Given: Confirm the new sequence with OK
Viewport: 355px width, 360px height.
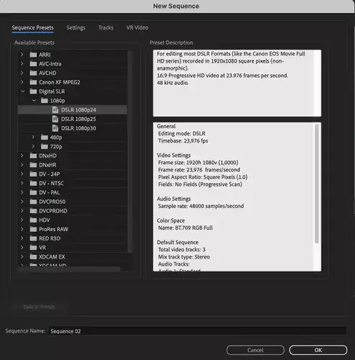Looking at the screenshot, I should [x=318, y=350].
